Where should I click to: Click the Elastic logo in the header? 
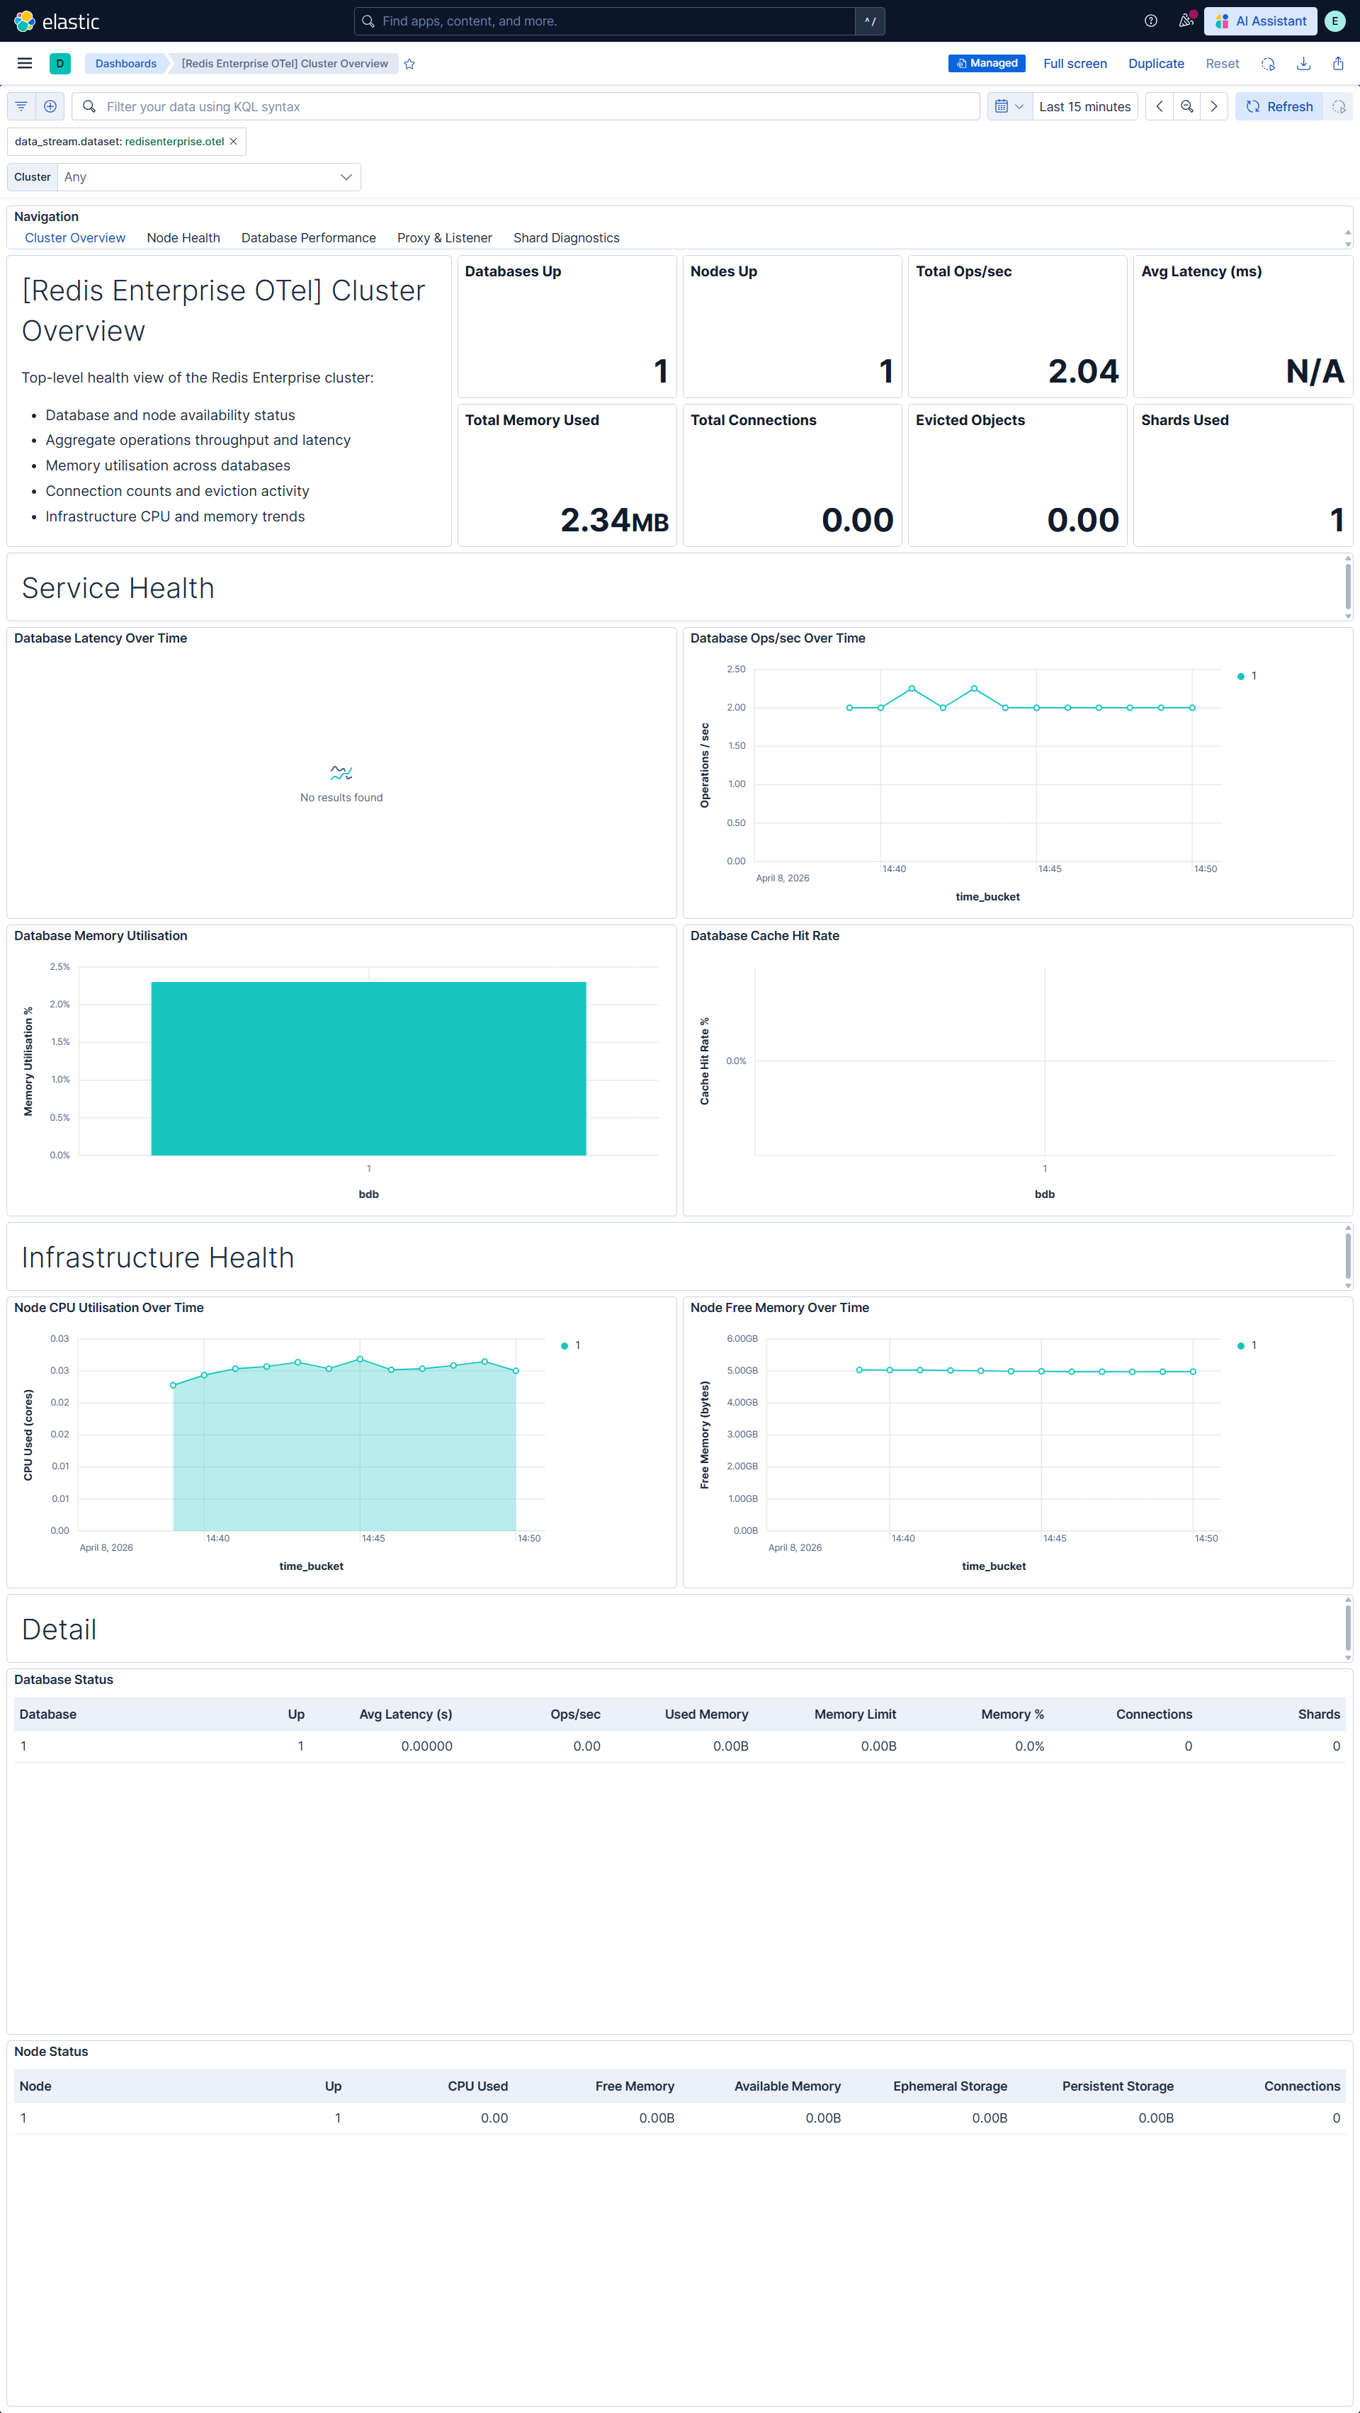pyautogui.click(x=60, y=21)
